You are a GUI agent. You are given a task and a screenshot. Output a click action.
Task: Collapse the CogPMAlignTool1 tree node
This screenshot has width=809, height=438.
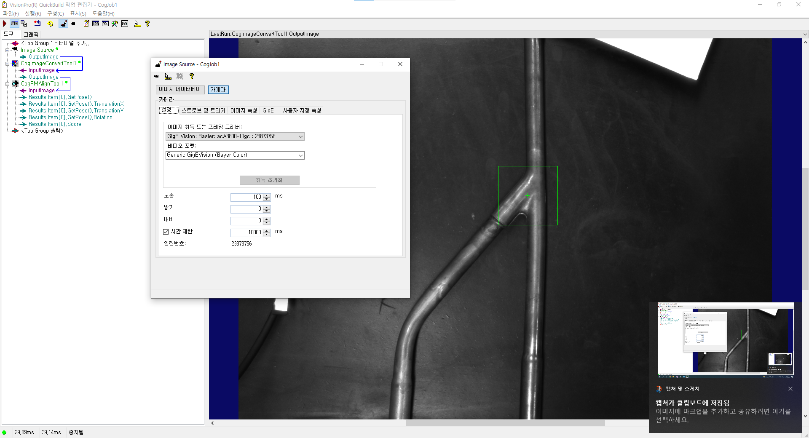coord(7,84)
